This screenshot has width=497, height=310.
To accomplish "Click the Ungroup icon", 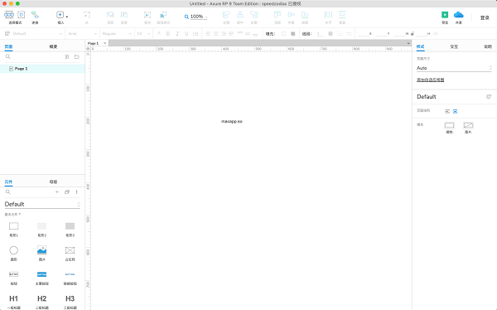I will point(163,15).
